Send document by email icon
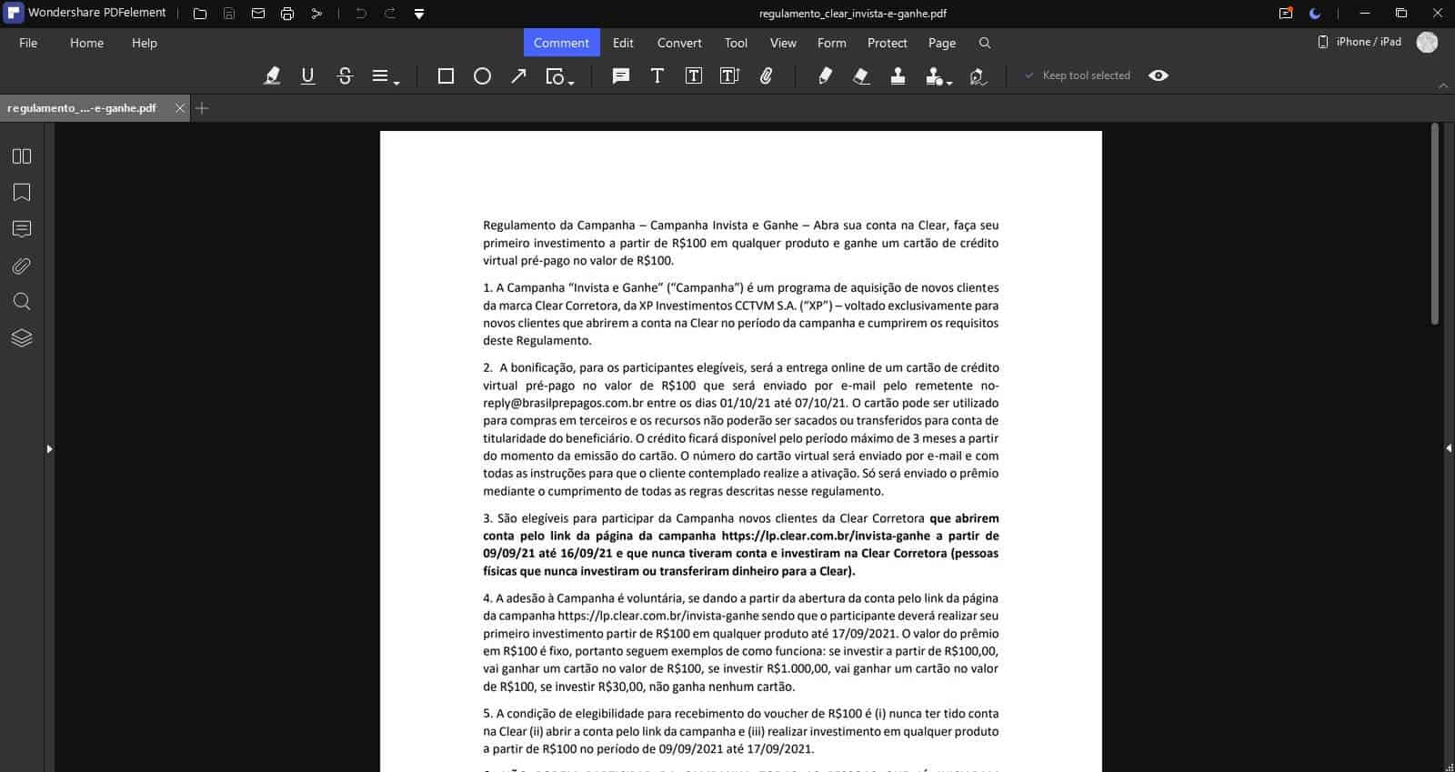1455x772 pixels. tap(258, 14)
